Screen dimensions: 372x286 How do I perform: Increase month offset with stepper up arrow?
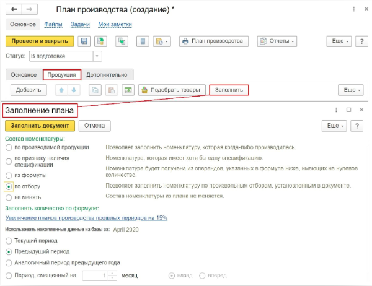point(112,273)
